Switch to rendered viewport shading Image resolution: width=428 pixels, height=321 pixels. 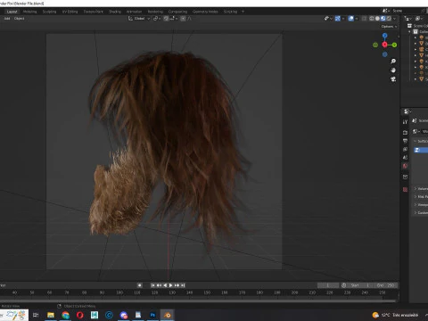389,19
